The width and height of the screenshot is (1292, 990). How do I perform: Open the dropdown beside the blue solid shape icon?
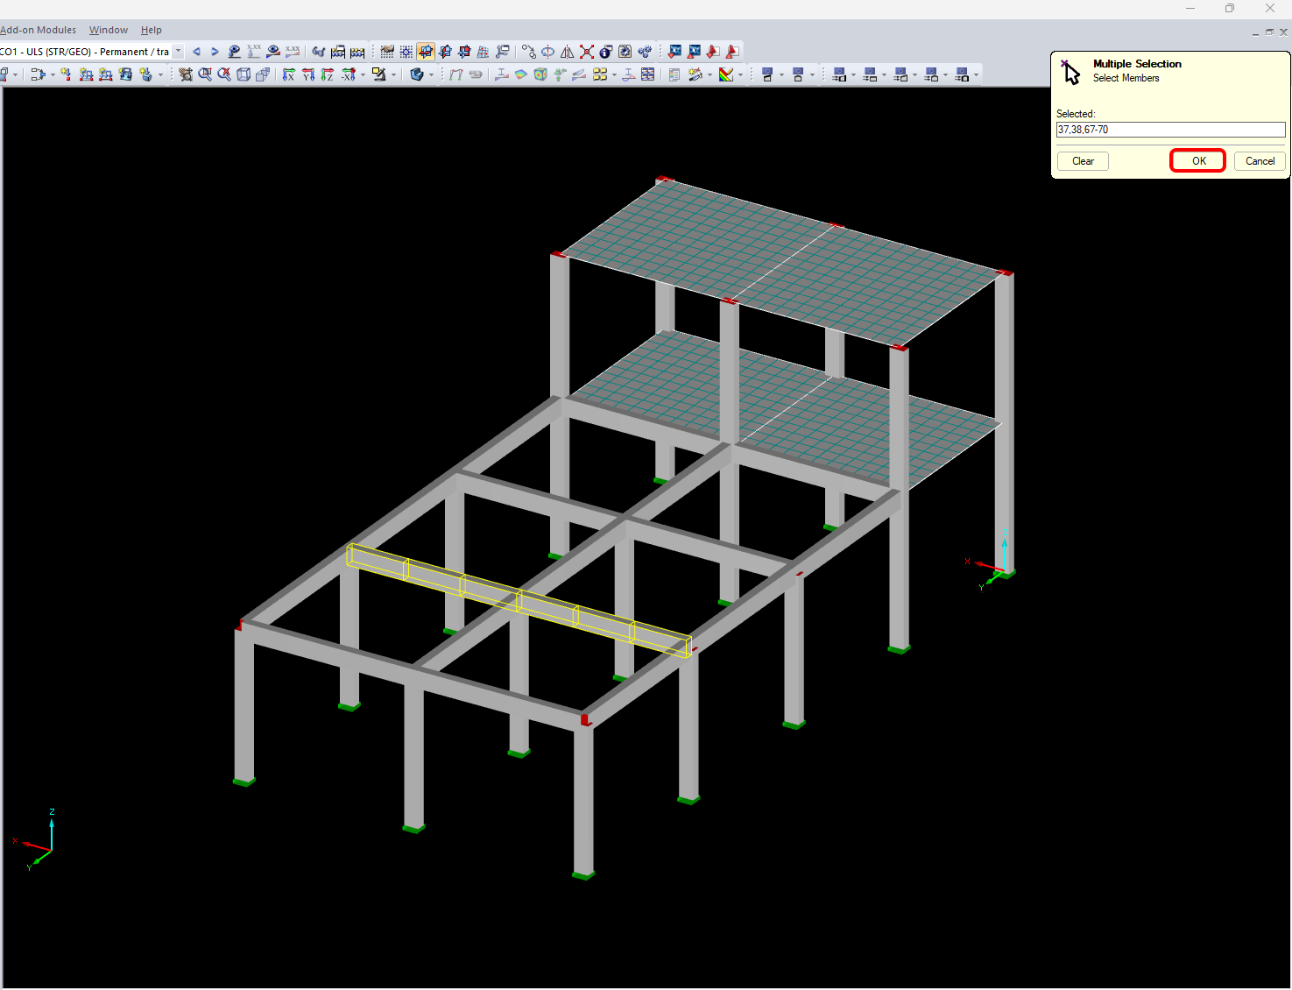[431, 74]
